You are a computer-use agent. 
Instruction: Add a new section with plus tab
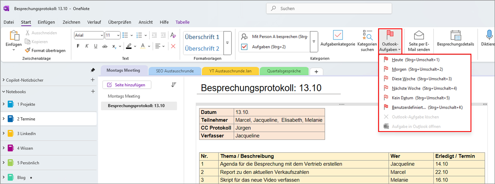316,71
